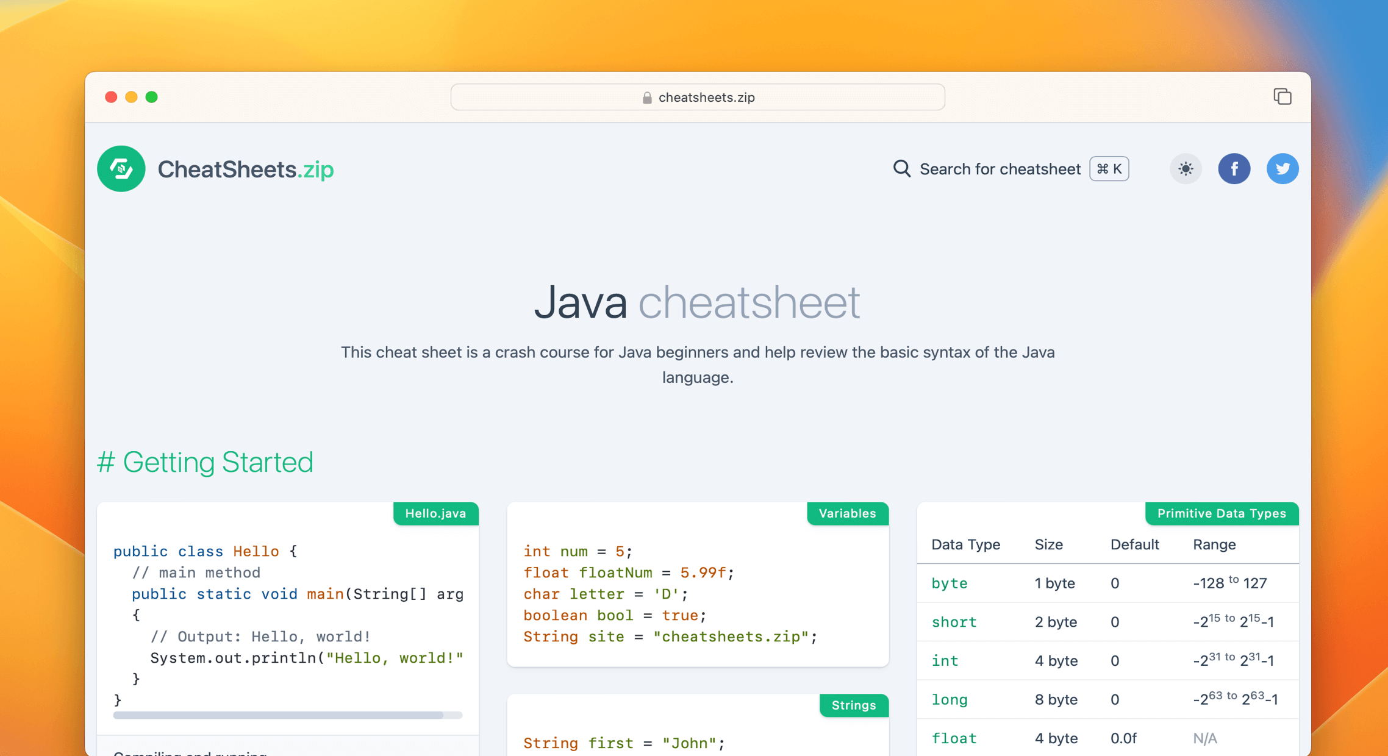Click the ⌘K shortcut badge
Image resolution: width=1388 pixels, height=756 pixels.
[1109, 169]
